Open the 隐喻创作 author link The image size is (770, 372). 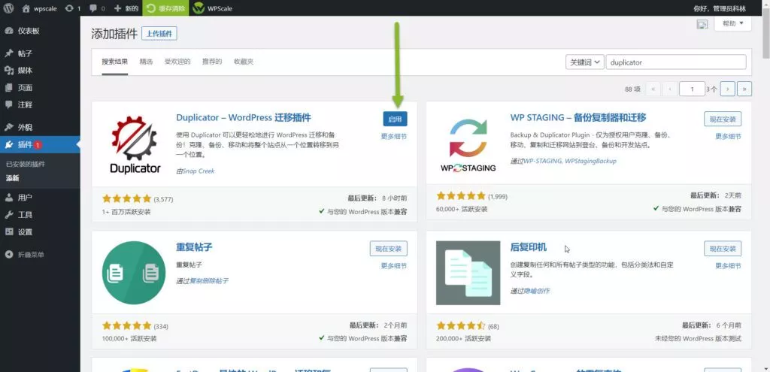[x=536, y=291]
